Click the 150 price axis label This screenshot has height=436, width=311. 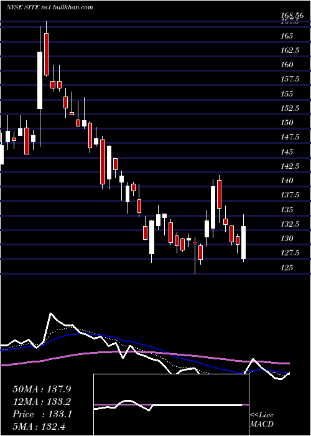pyautogui.click(x=287, y=123)
